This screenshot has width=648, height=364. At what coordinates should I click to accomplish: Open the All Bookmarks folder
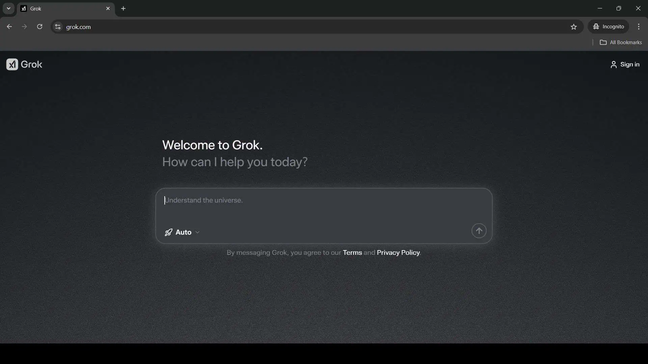click(x=621, y=42)
